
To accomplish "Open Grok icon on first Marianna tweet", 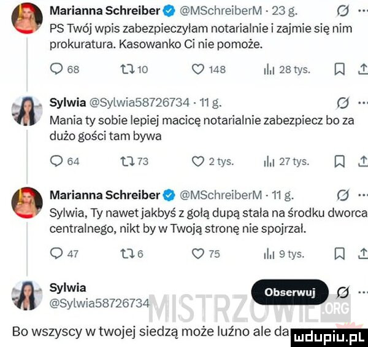I will coord(342,11).
